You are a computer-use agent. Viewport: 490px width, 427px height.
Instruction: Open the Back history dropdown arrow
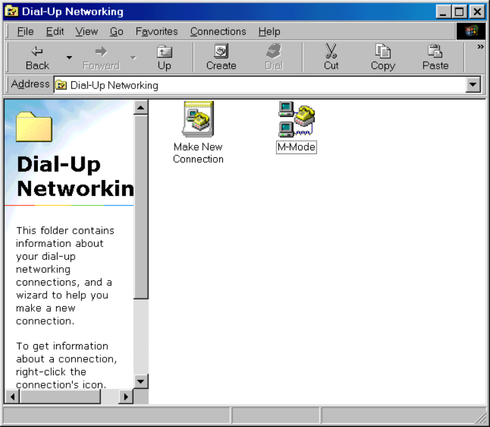(x=69, y=58)
